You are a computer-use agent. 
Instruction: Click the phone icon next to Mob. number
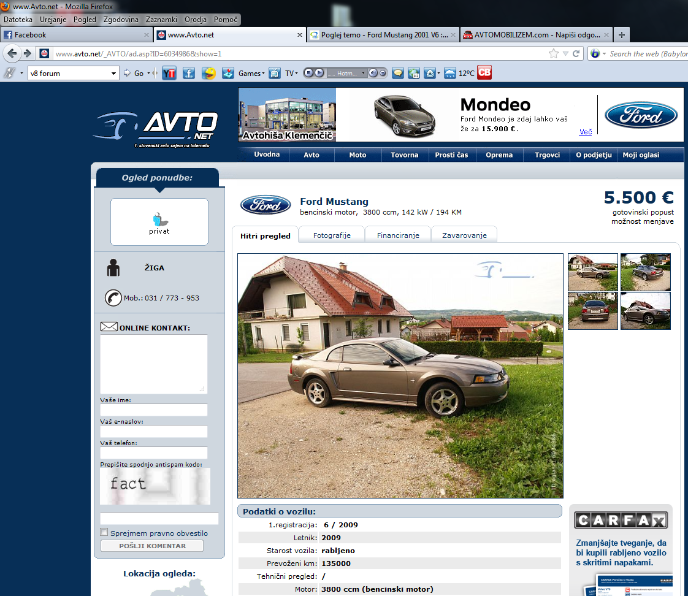click(113, 298)
